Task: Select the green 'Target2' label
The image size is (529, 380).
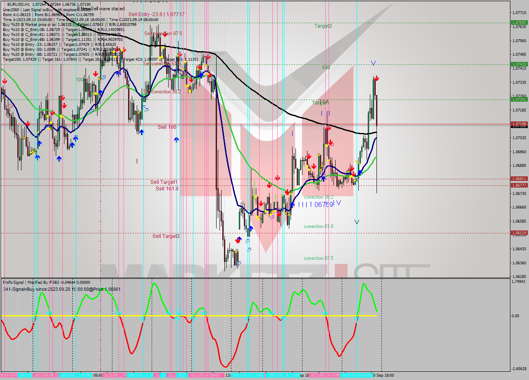Action: (x=323, y=26)
